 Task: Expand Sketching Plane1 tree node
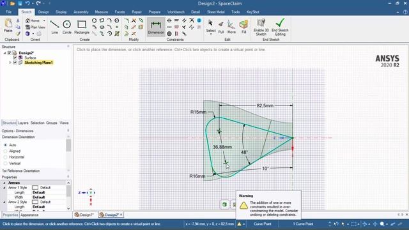[10, 63]
